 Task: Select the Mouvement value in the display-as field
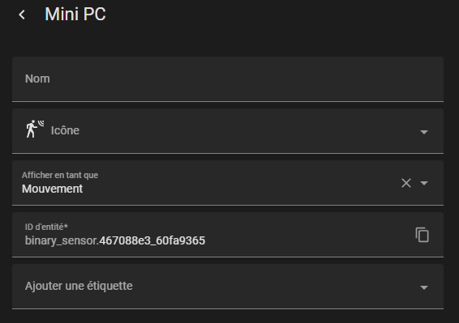tap(53, 189)
